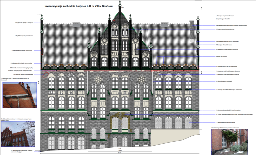Click annotation '17.Skorodowane okratowania okien'

pyautogui.click(x=225, y=122)
